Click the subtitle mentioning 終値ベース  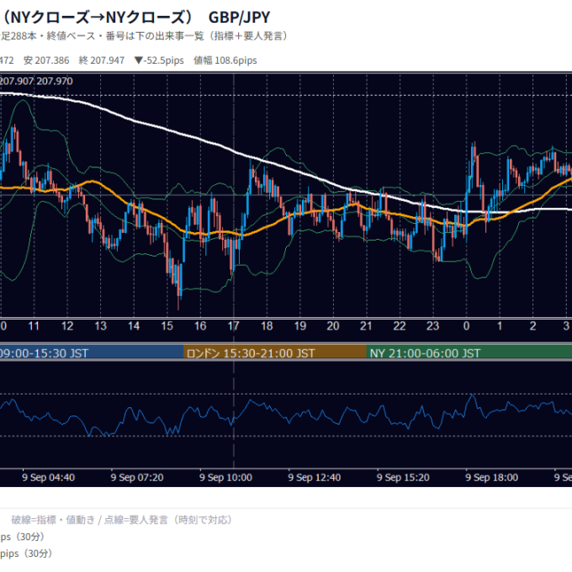[145, 36]
